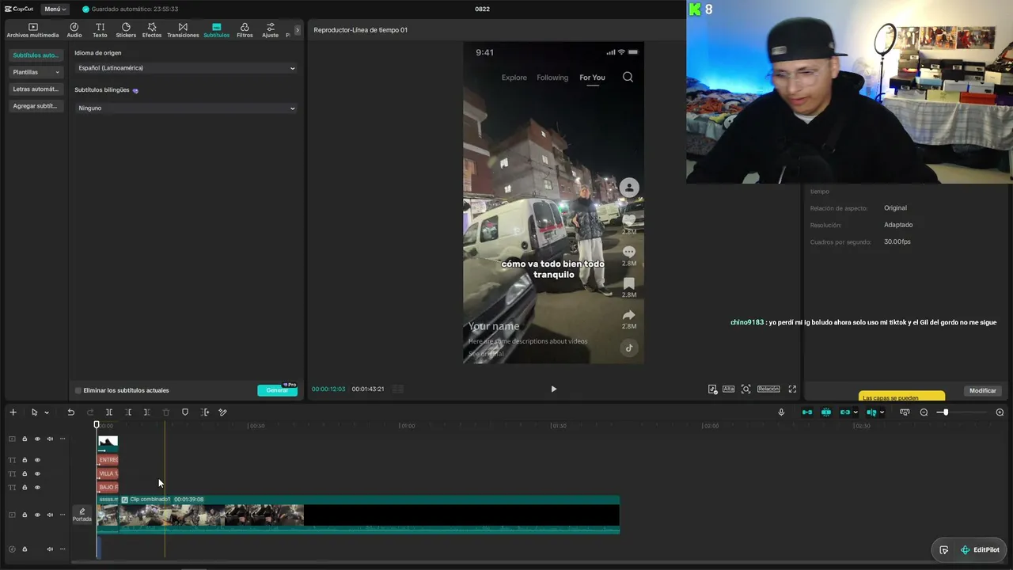Open the Texto tab
Image resolution: width=1013 pixels, height=570 pixels.
(100, 30)
